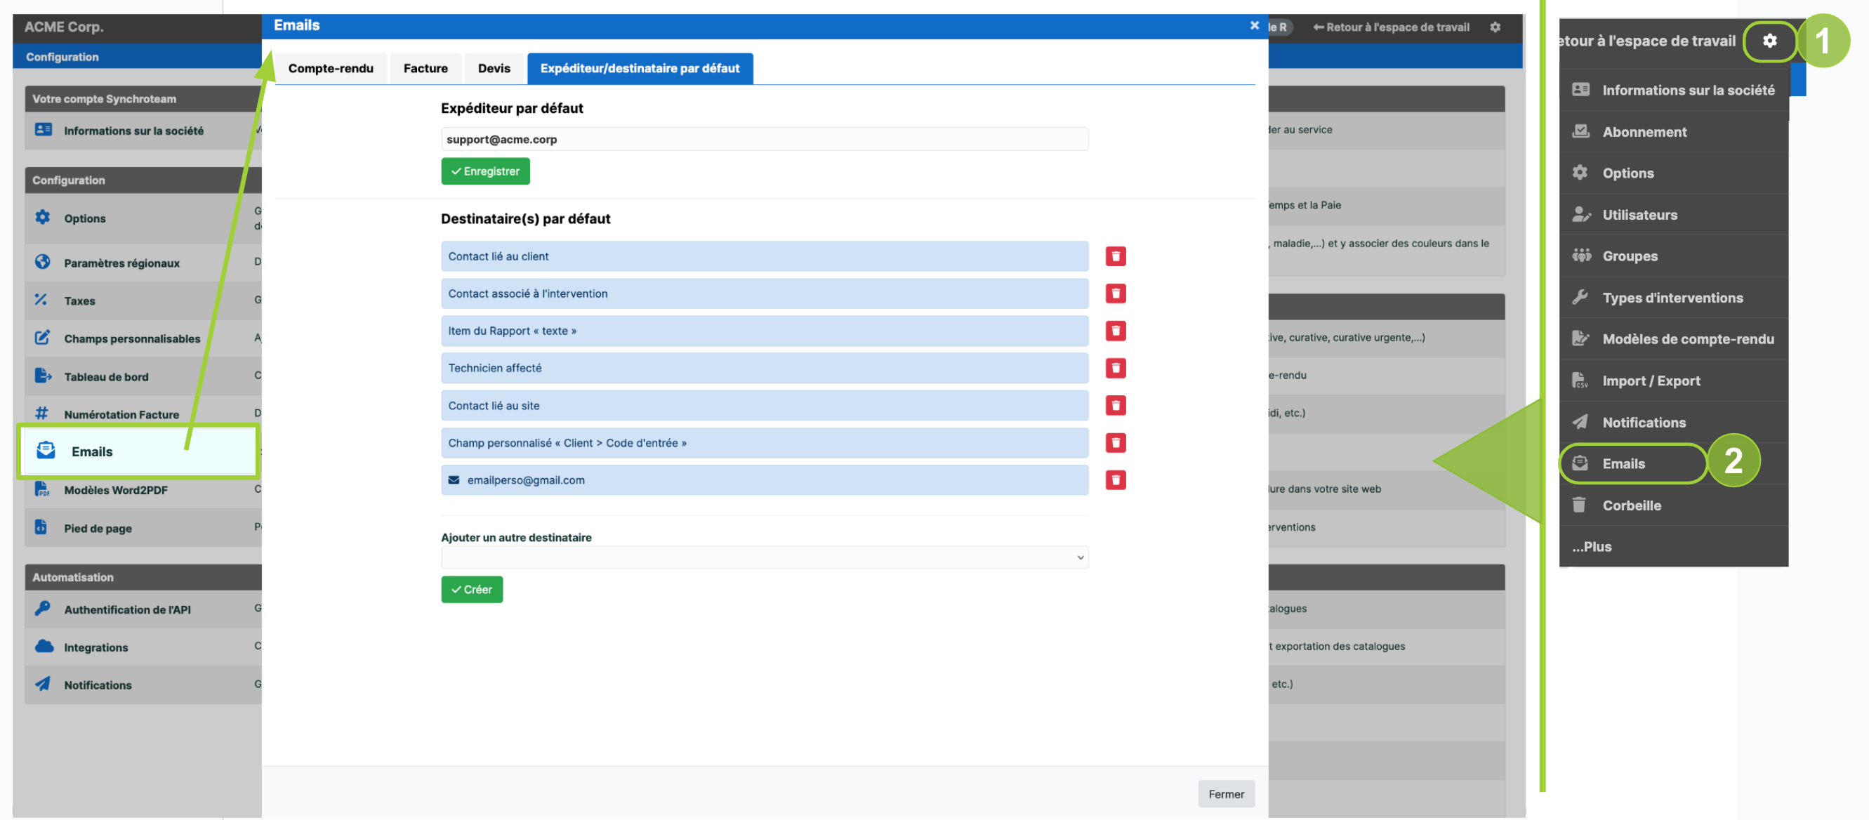Open Abonnement in the dropdown menu
The image size is (1869, 820).
coord(1673,132)
